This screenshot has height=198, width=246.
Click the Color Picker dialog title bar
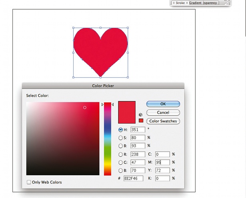click(x=103, y=86)
